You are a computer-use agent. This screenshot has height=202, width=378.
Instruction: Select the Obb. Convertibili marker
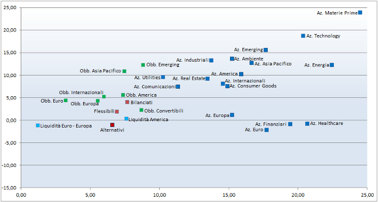pos(141,110)
